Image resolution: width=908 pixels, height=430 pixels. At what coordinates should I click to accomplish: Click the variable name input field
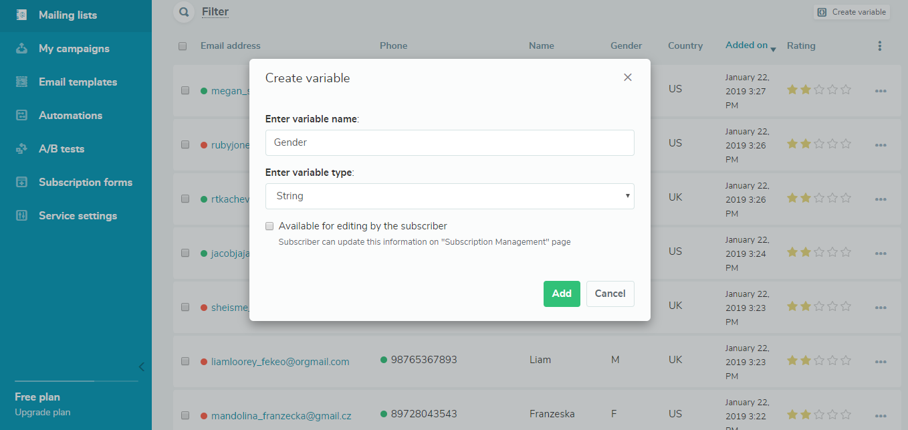pos(449,142)
